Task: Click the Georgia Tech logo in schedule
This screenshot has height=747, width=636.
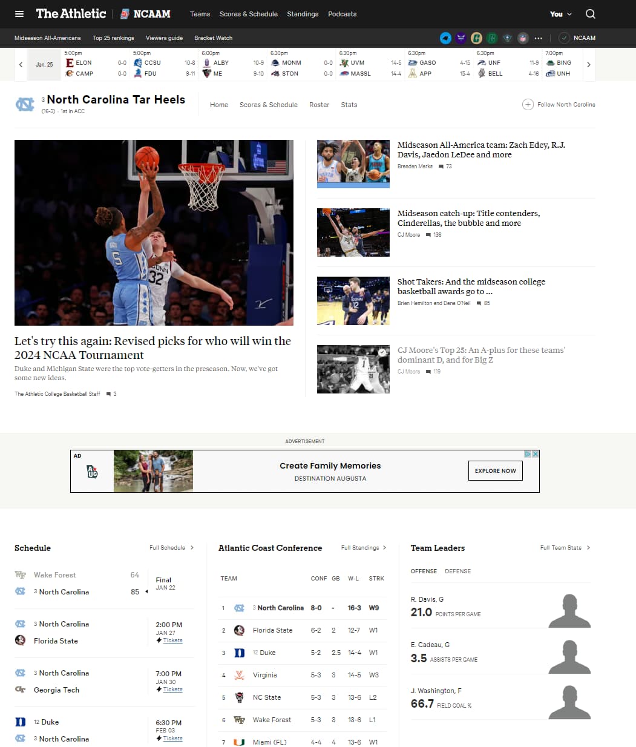Action: tap(20, 689)
